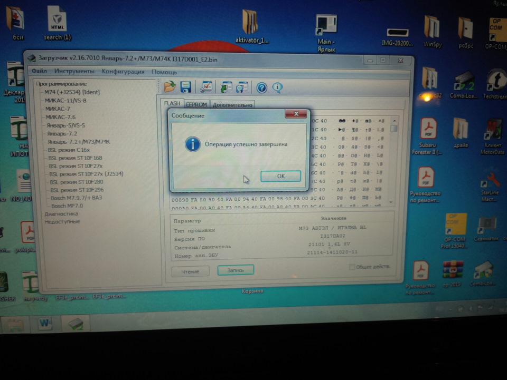Switch to the FLASH tab

tap(172, 103)
